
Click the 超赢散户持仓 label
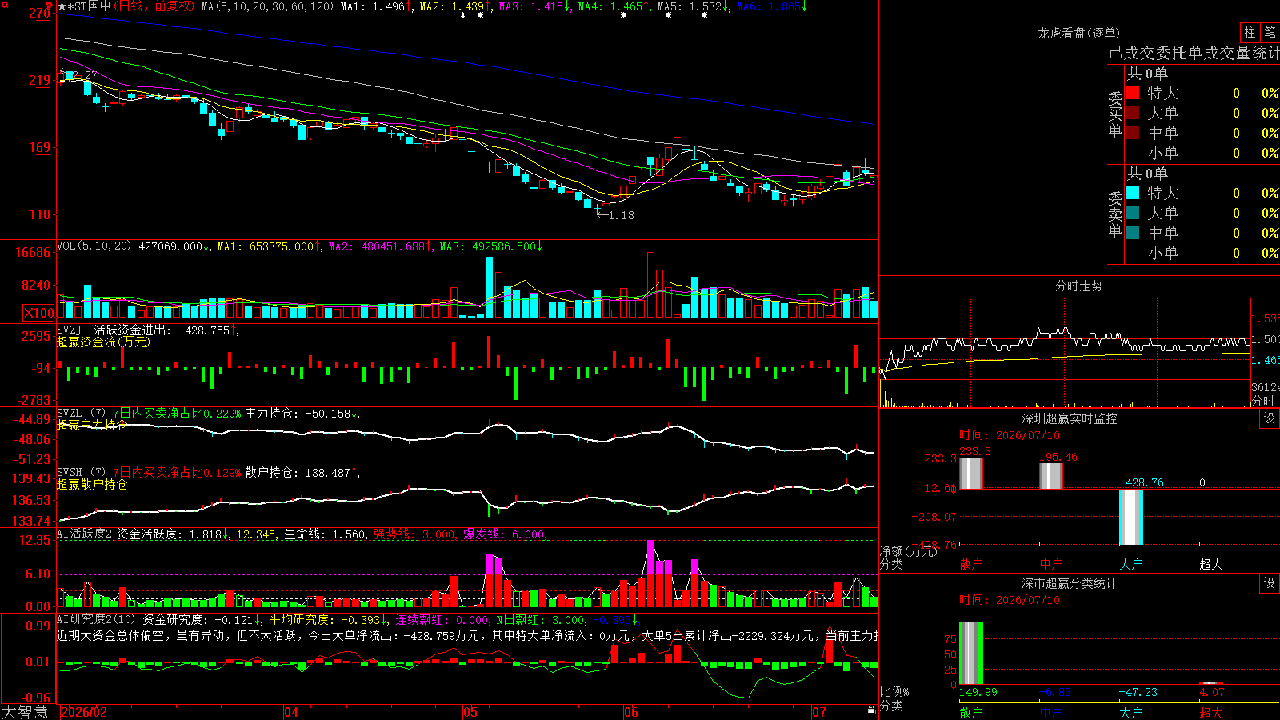[92, 484]
